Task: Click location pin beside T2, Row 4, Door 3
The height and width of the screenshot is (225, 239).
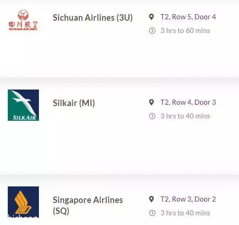Action: coord(152,102)
